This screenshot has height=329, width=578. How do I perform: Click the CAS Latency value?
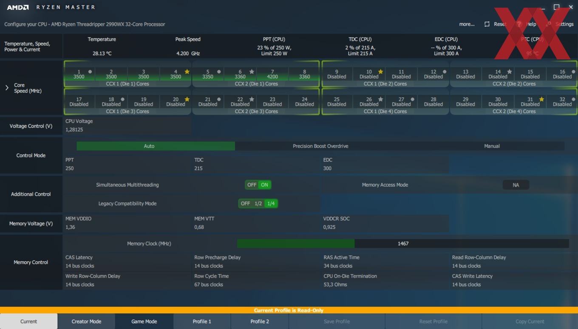(x=80, y=266)
